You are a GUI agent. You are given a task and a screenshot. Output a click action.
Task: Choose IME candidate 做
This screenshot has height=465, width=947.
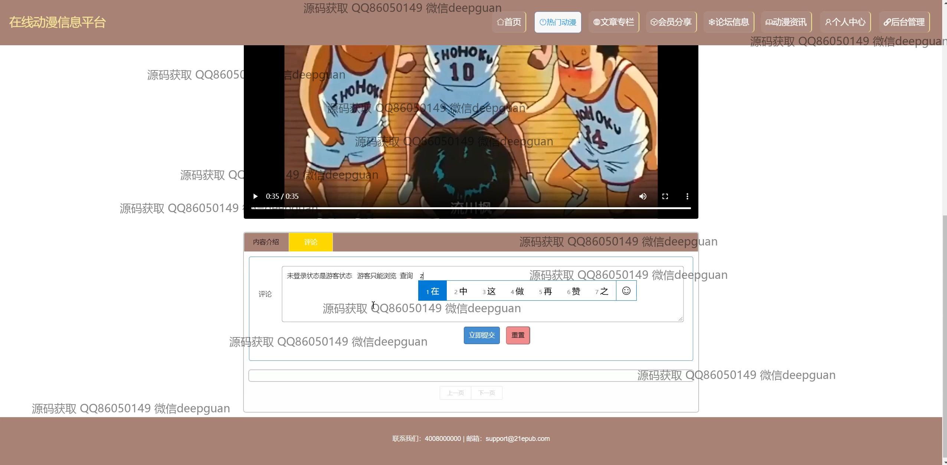coord(517,291)
